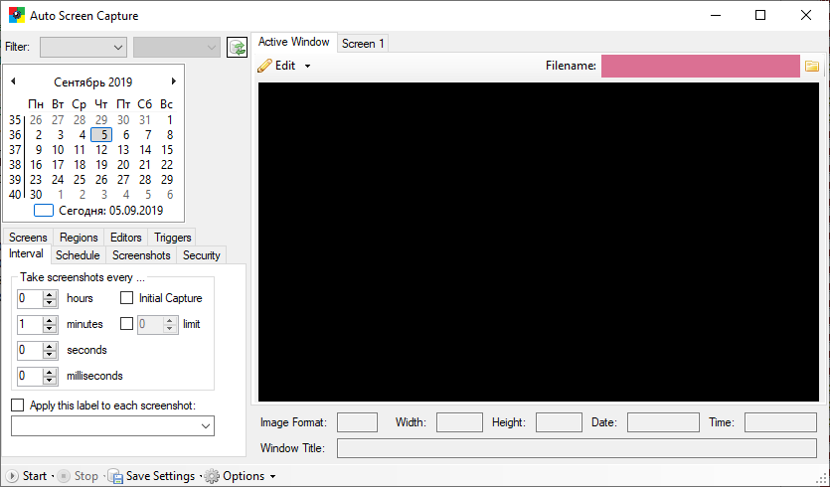Click the Height field

559,422
